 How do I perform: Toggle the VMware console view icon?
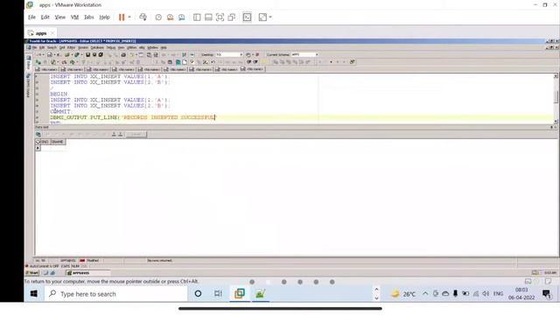click(x=247, y=17)
